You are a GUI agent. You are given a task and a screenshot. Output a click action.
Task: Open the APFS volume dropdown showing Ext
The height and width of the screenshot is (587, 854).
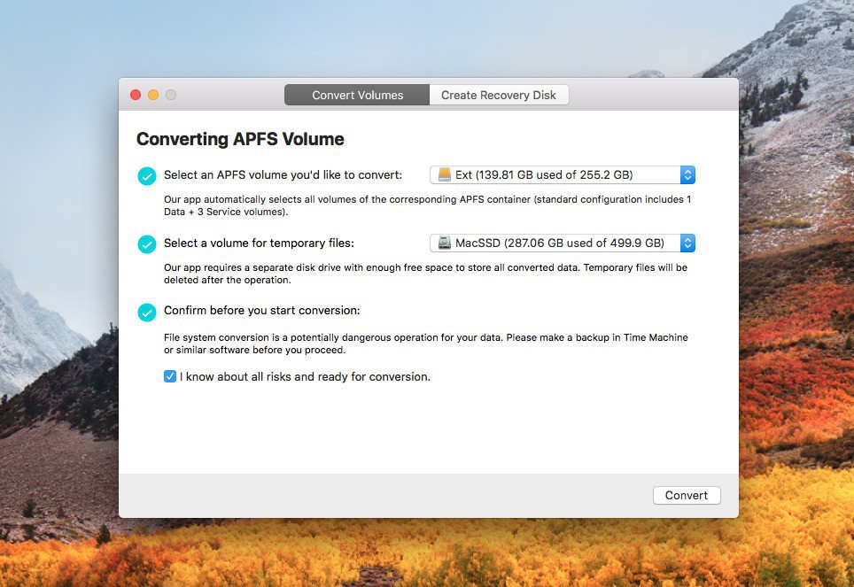click(x=562, y=174)
